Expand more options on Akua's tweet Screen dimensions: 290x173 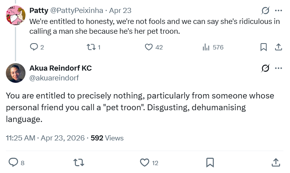(x=279, y=68)
